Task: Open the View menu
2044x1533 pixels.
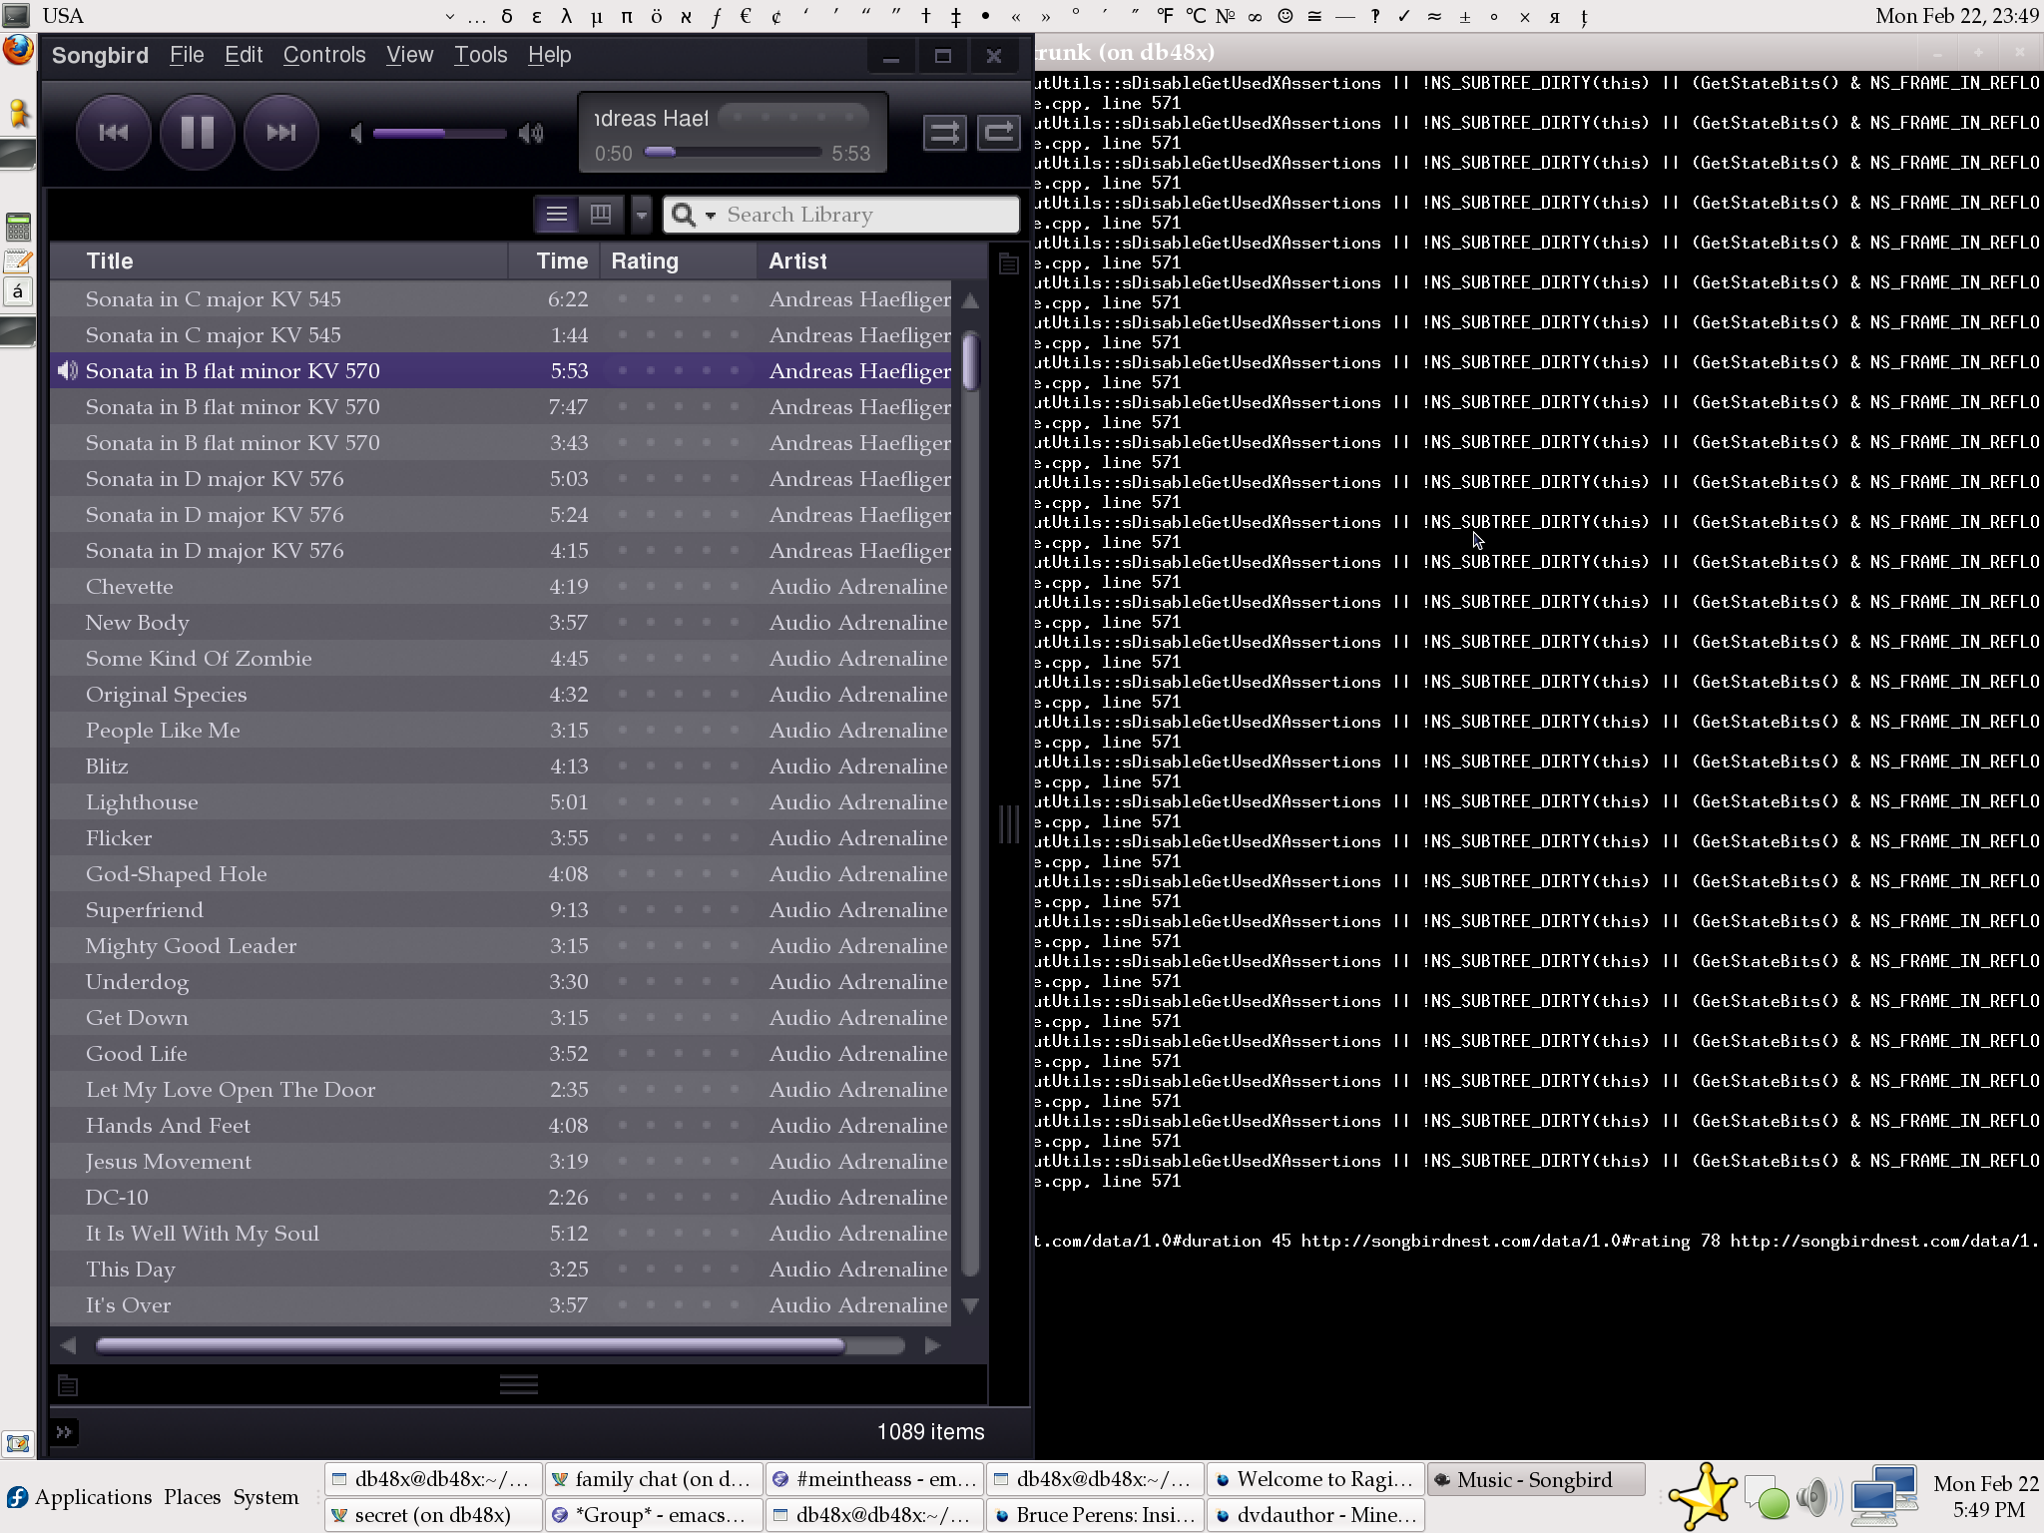Action: click(x=410, y=55)
